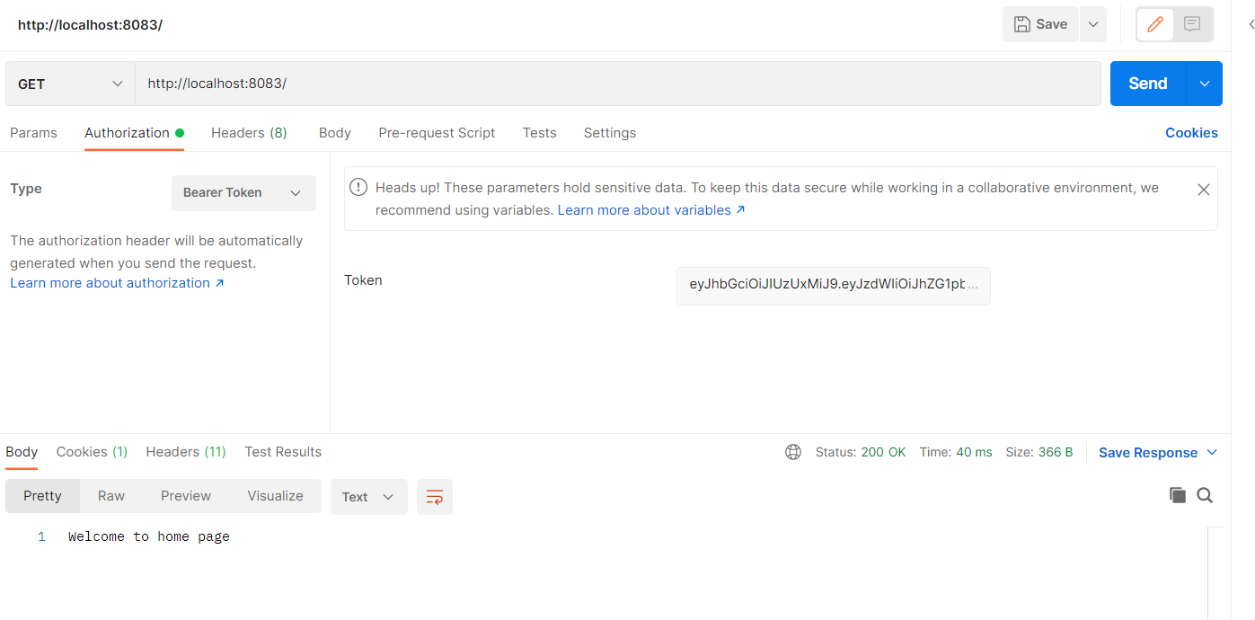The width and height of the screenshot is (1255, 620).
Task: Click the pencil edit mode icon
Action: click(x=1155, y=24)
